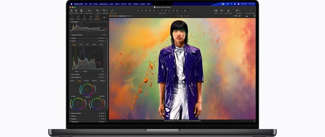325x137 pixels.
Task: Open the Cull tool
Action: 81,10
